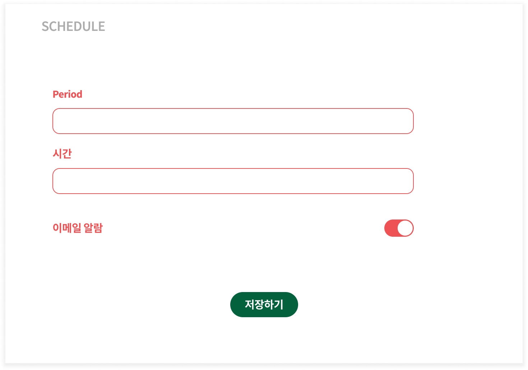Viewport: 528px width, 370px height.
Task: Click the Period input field
Action: click(233, 121)
